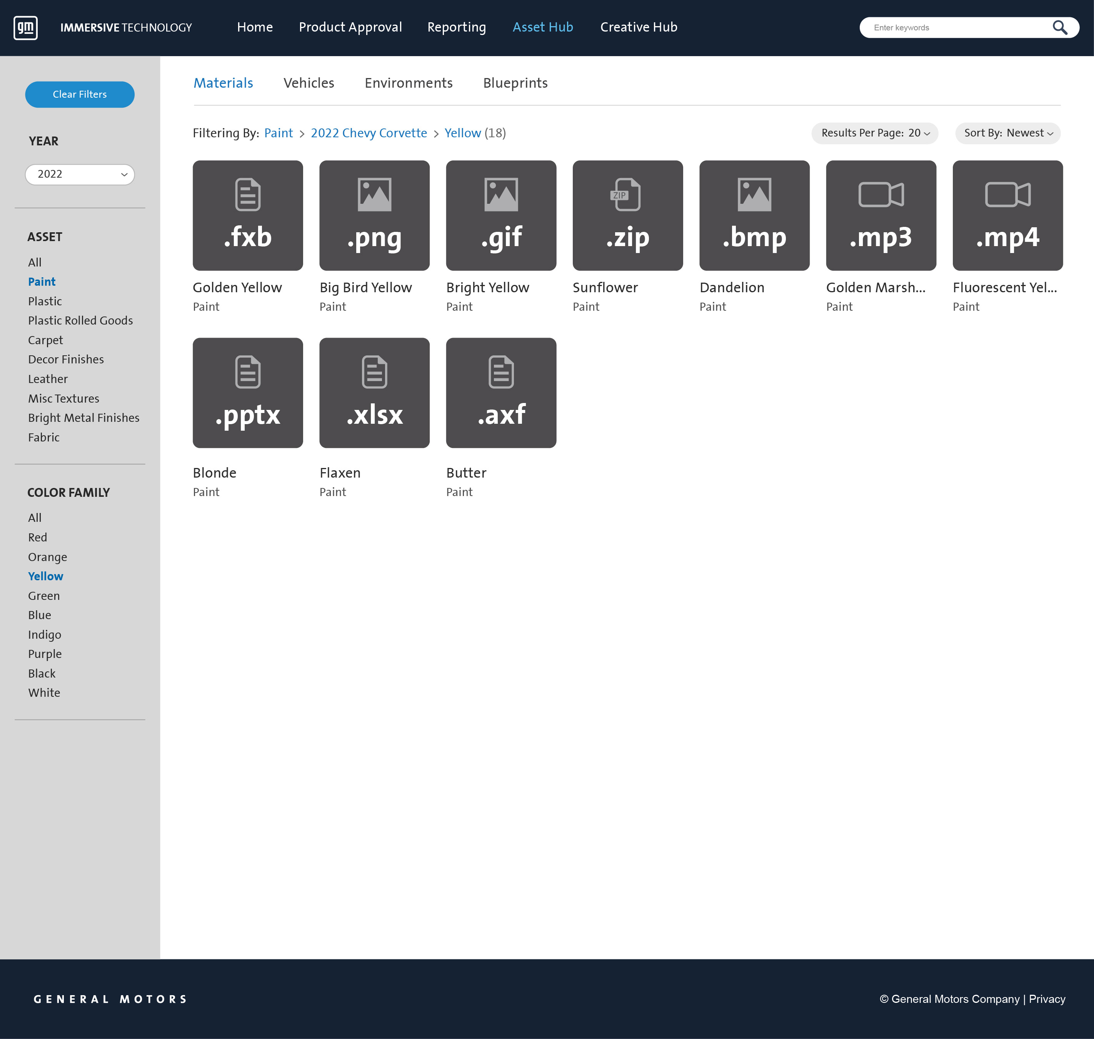Open the Flaxen .xlsx spreadsheet
The height and width of the screenshot is (1039, 1094).
(374, 393)
